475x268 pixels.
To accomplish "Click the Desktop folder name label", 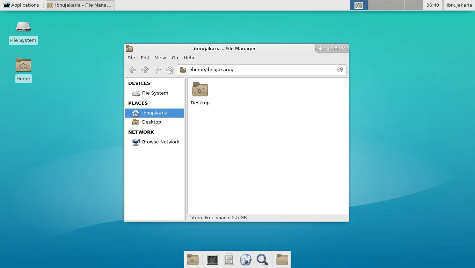I will point(200,103).
